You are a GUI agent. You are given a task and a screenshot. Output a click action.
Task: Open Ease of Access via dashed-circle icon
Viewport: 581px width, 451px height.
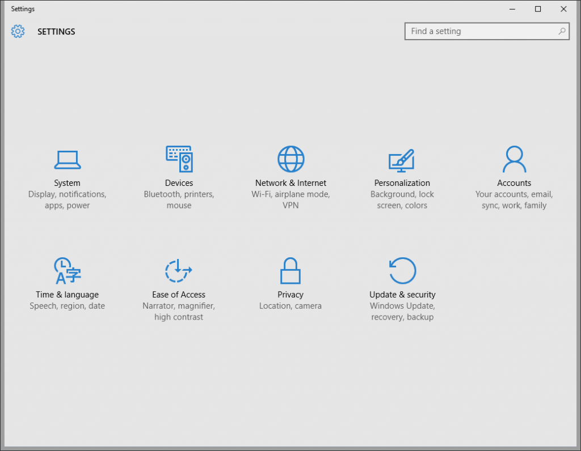coord(179,270)
